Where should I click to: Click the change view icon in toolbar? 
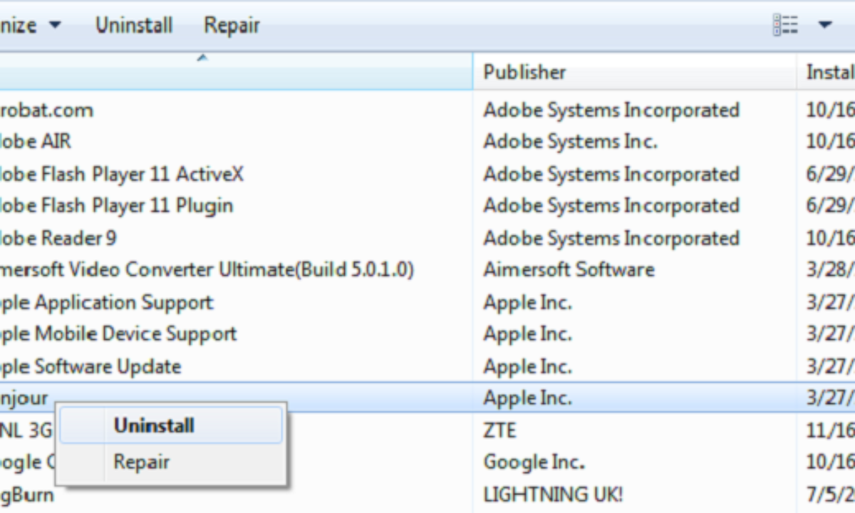click(785, 26)
